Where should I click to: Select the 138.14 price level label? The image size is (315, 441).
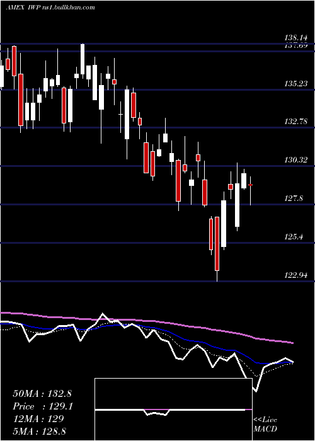click(x=295, y=38)
